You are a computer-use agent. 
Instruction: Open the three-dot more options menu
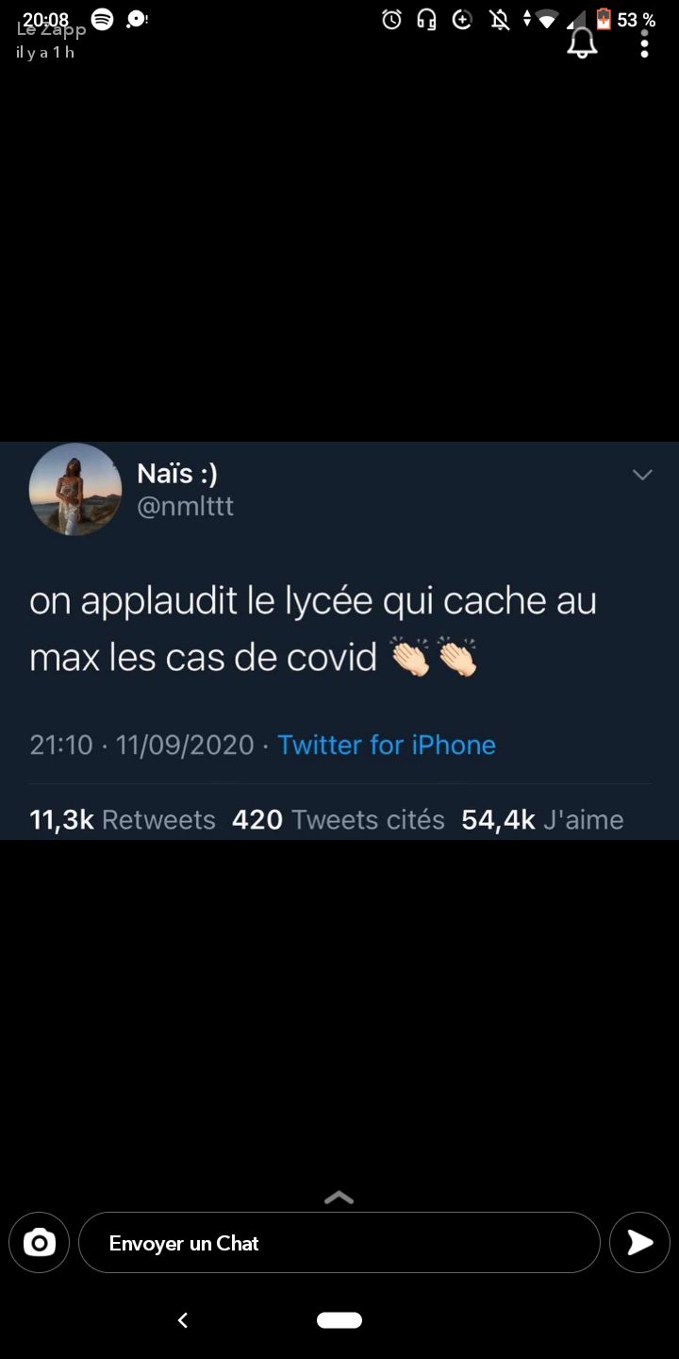644,43
